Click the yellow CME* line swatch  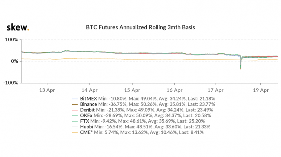tap(75, 133)
